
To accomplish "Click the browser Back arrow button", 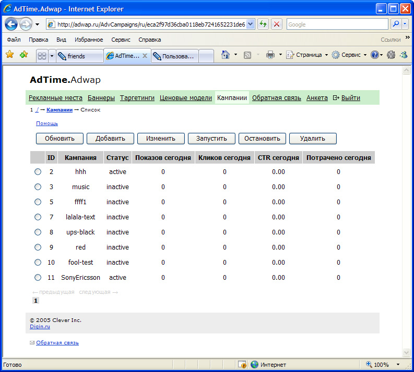I will click(11, 24).
